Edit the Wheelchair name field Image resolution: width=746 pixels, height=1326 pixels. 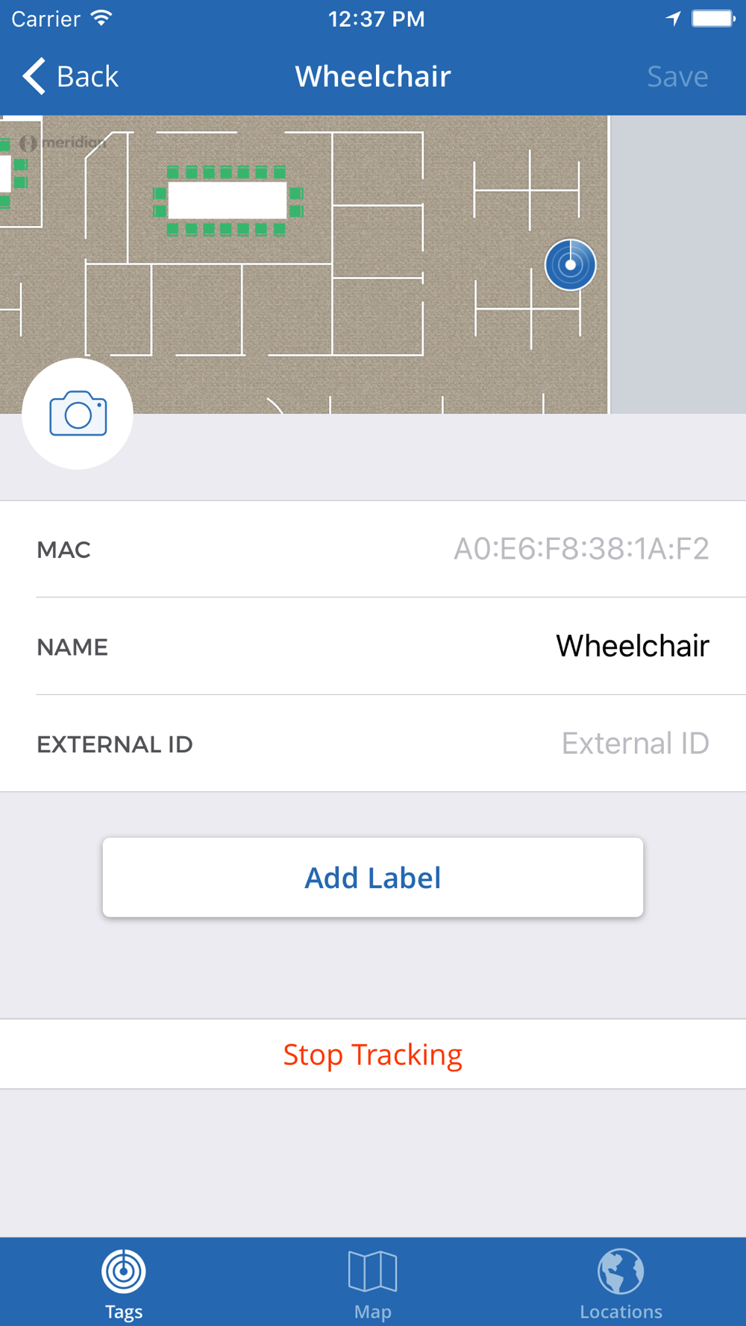click(x=632, y=646)
